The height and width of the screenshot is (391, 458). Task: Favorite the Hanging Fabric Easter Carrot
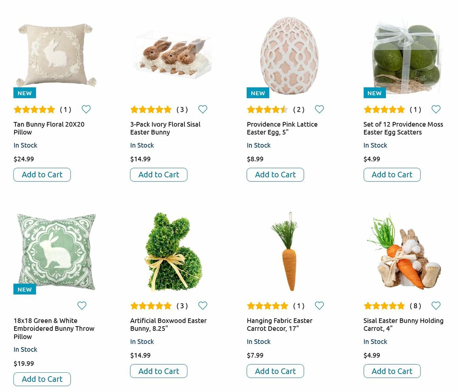(x=319, y=306)
